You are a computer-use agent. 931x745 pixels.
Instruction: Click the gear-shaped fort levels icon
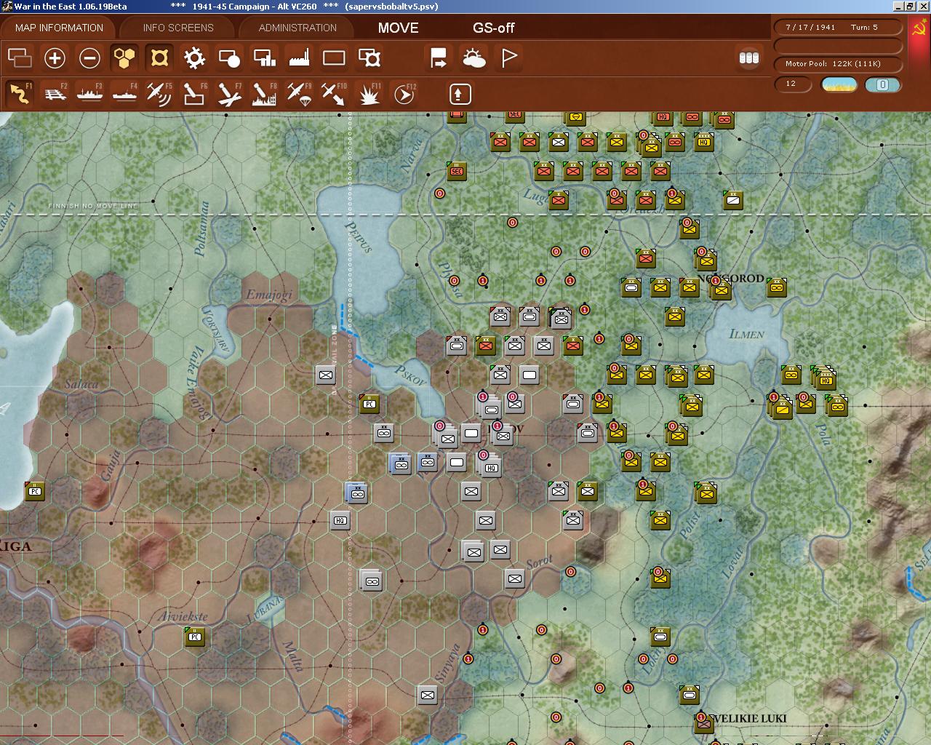pos(194,57)
